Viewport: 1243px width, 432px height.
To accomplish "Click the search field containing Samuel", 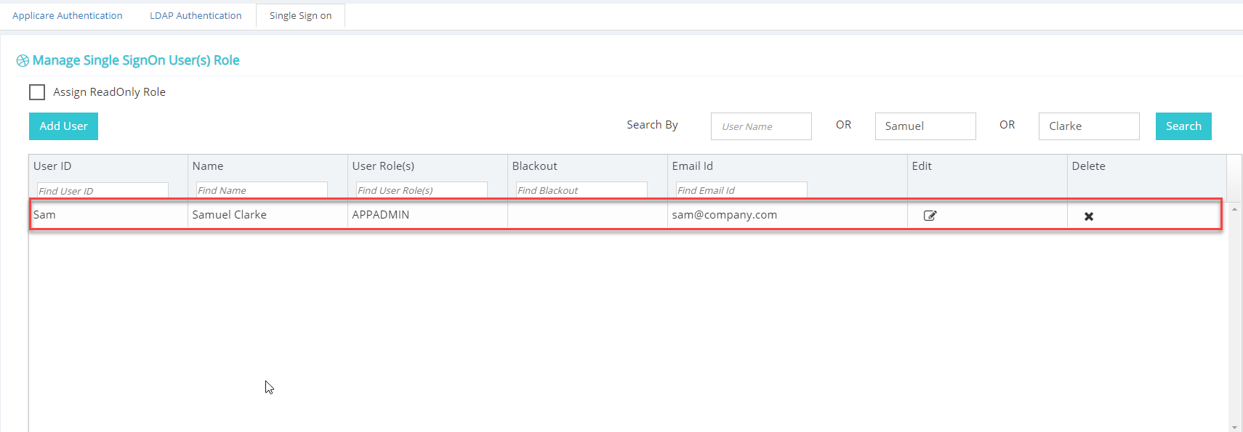I will coord(925,126).
